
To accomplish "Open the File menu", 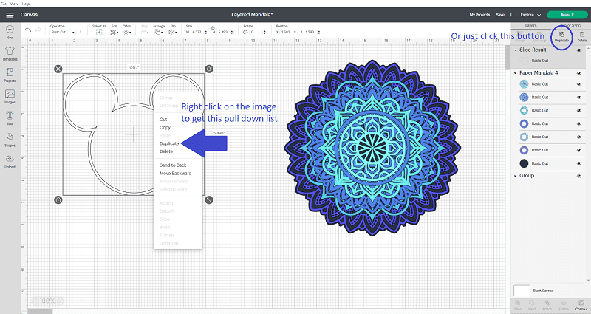I will click(4, 4).
